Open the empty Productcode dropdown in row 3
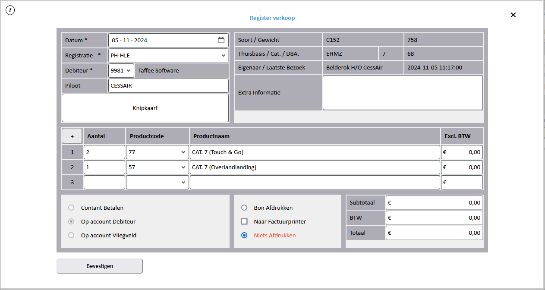Screen dimensions: 545x290 pos(183,183)
